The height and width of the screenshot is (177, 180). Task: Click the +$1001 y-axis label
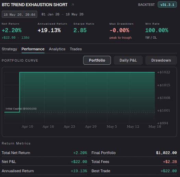(x=164, y=111)
